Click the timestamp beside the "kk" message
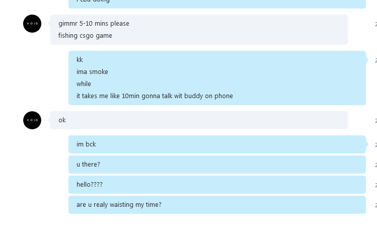 [x=376, y=60]
